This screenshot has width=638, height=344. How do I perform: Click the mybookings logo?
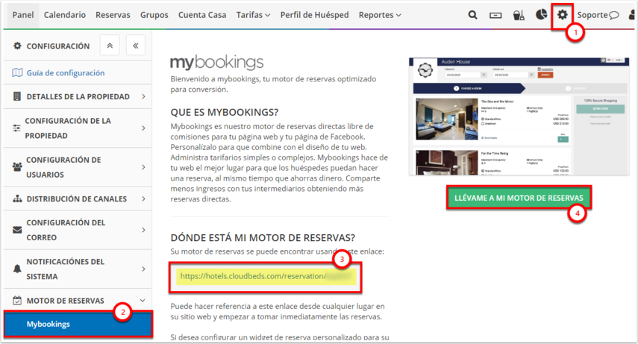pyautogui.click(x=216, y=63)
